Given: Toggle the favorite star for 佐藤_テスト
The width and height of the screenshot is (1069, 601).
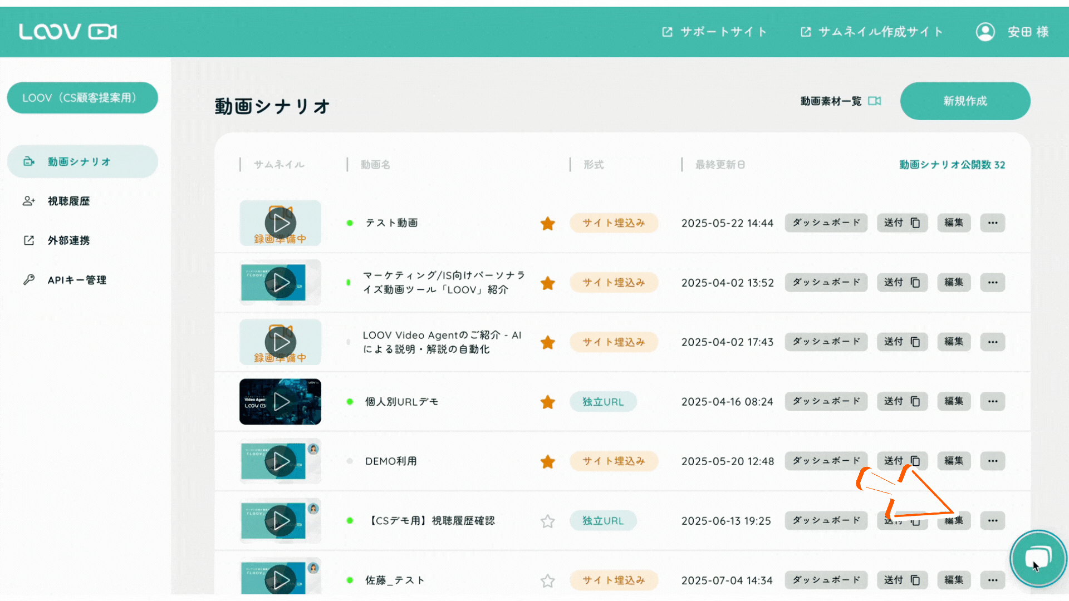Looking at the screenshot, I should (x=548, y=580).
